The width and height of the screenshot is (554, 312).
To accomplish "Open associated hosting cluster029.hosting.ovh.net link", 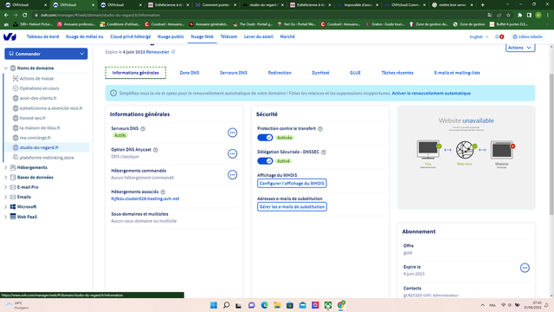I will (145, 198).
